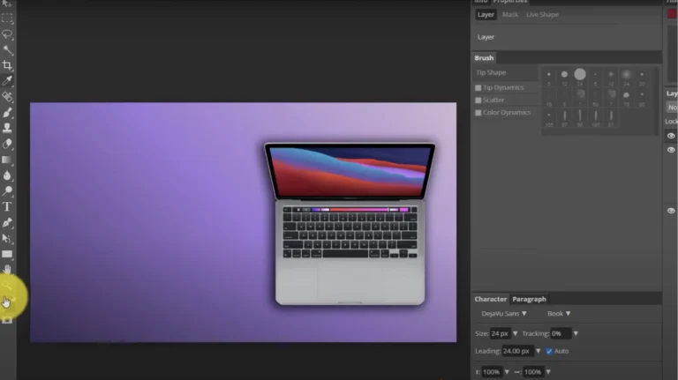Image resolution: width=678 pixels, height=380 pixels.
Task: Click the Tracking 0% field
Action: pyautogui.click(x=561, y=333)
